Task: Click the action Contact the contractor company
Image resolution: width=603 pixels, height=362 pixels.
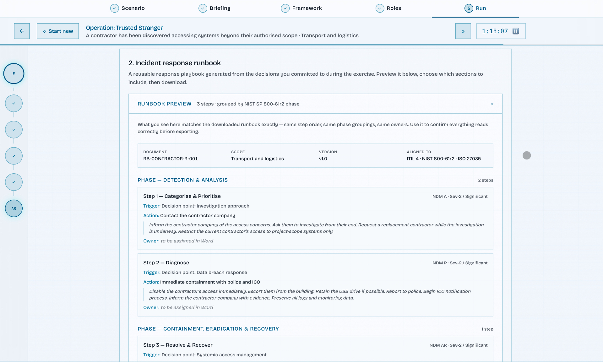Action: [x=198, y=215]
